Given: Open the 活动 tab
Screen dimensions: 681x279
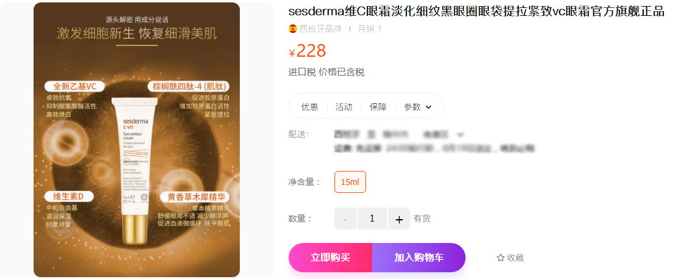Looking at the screenshot, I should pyautogui.click(x=344, y=107).
